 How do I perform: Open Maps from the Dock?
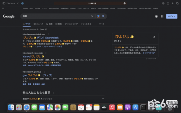[50, 107]
